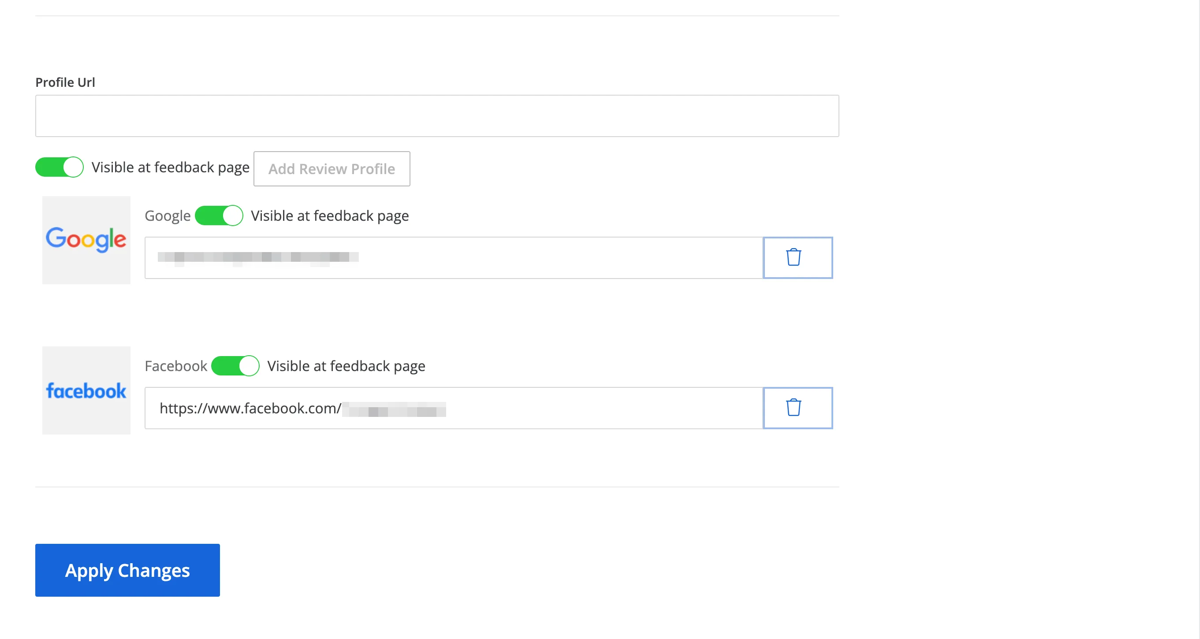Toggle the visibility switch beside Add Review Profile
This screenshot has width=1200, height=639.
(60, 167)
